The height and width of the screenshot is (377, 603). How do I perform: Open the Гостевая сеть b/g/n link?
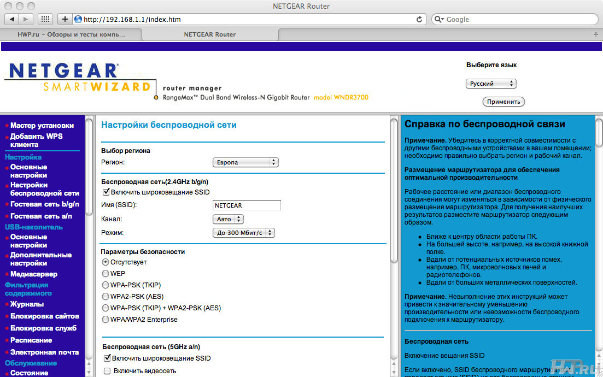point(45,204)
